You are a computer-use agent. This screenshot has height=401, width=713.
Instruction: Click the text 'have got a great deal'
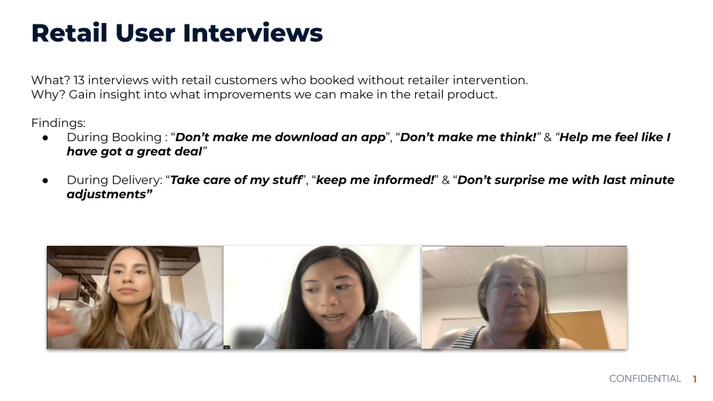[134, 151]
